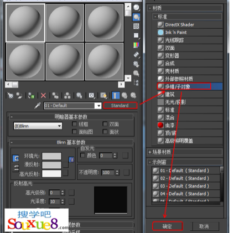Expand the 场景材质 group
Image resolution: width=244 pixels, height=233 pixels.
click(x=185, y=152)
